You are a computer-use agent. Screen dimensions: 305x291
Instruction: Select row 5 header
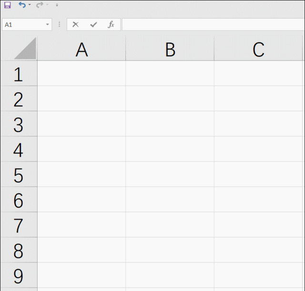tap(18, 175)
